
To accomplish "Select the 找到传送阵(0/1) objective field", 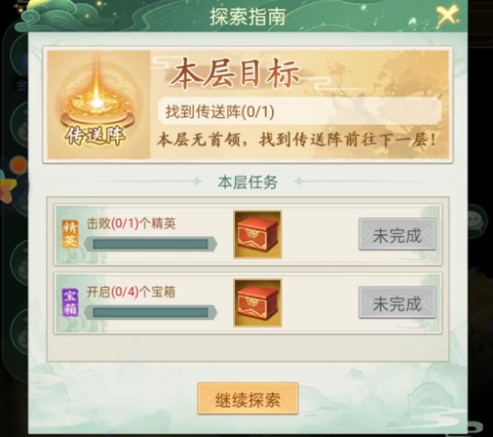I will (299, 111).
